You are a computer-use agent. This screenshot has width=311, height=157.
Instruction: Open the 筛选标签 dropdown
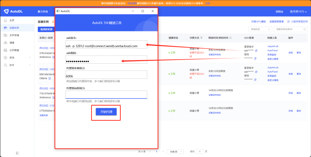pyautogui.click(x=260, y=29)
